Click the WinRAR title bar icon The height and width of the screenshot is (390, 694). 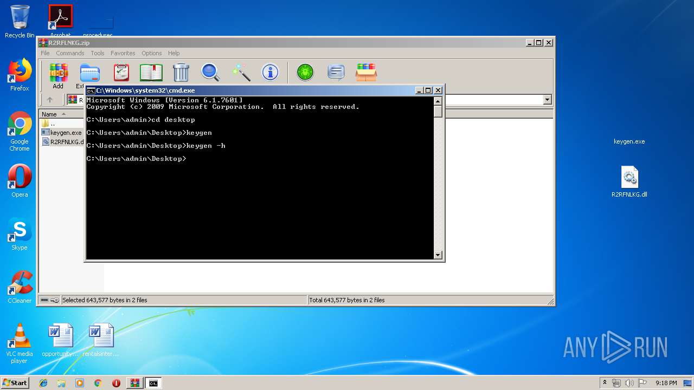pos(43,43)
